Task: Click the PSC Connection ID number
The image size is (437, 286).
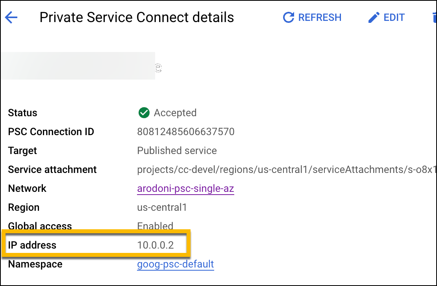Action: tap(185, 132)
